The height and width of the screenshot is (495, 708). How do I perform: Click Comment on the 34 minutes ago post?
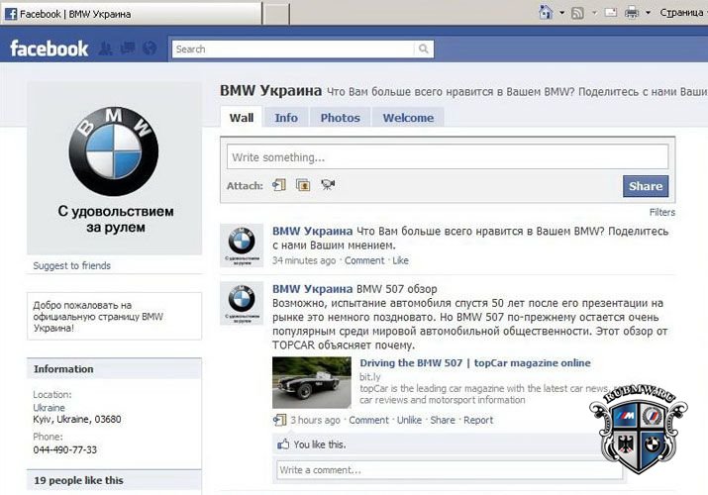[x=364, y=260]
